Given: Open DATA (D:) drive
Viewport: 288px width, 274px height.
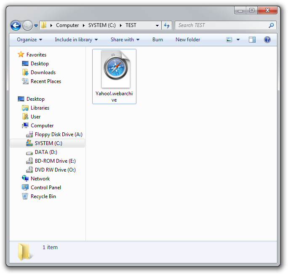Looking at the screenshot, I should click(x=46, y=152).
